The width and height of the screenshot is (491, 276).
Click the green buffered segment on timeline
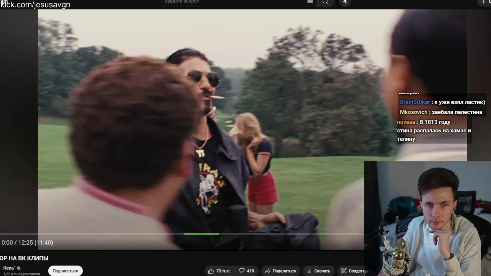coord(201,234)
